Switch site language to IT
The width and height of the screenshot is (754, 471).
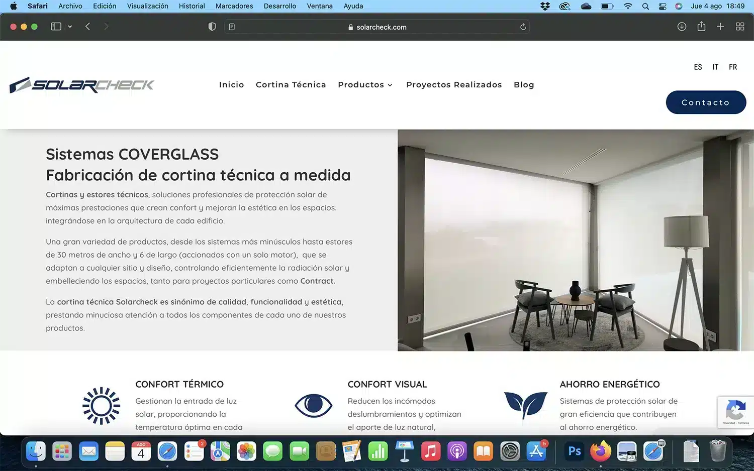[x=715, y=67]
